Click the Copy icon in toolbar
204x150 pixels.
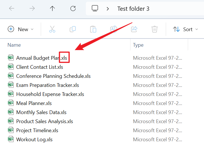[x=73, y=29]
